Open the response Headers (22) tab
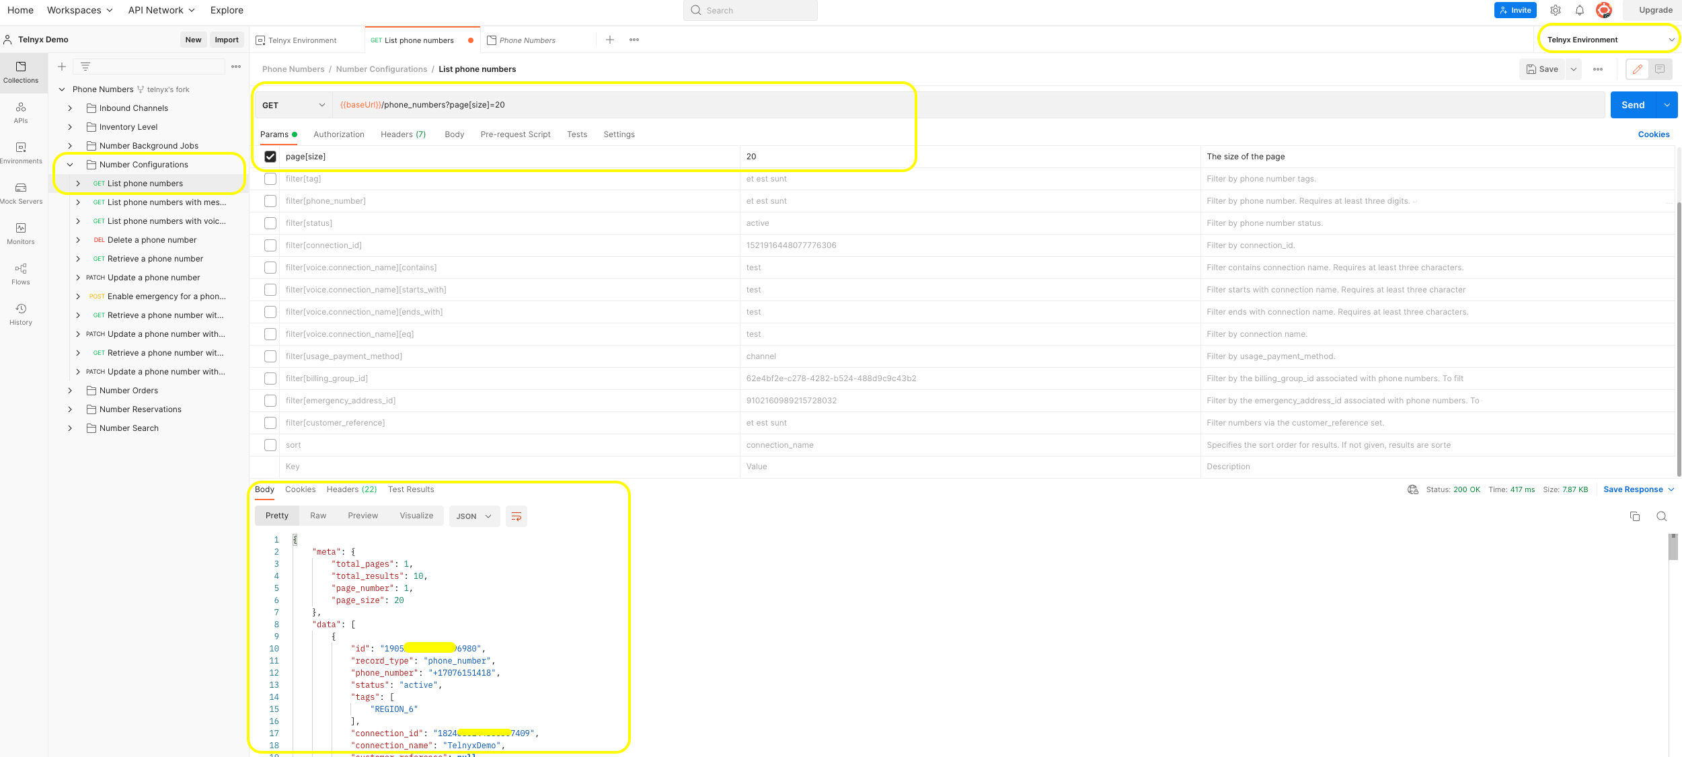 351,489
